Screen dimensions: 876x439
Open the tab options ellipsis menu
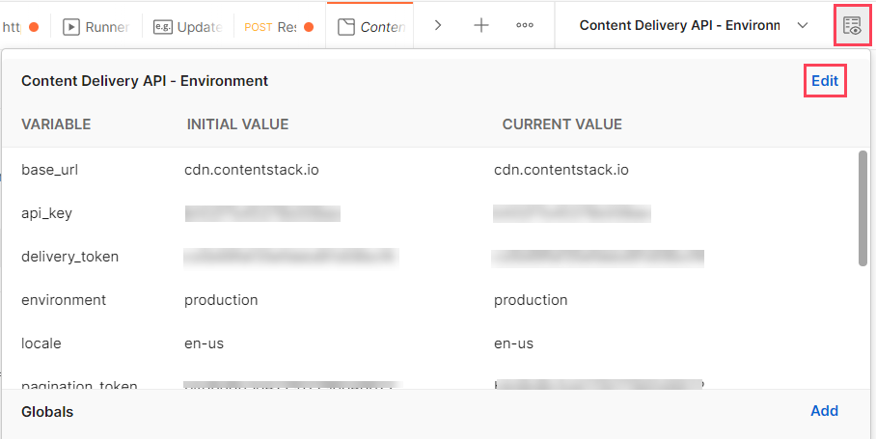tap(525, 26)
